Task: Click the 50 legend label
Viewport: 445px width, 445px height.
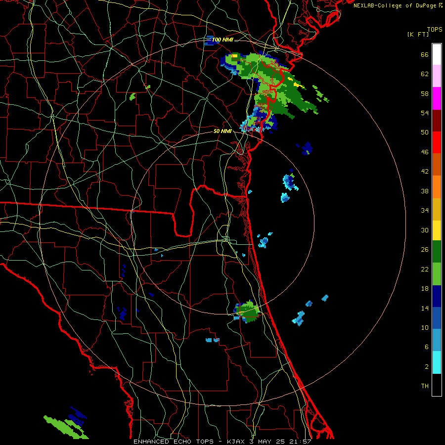Action: coord(425,133)
